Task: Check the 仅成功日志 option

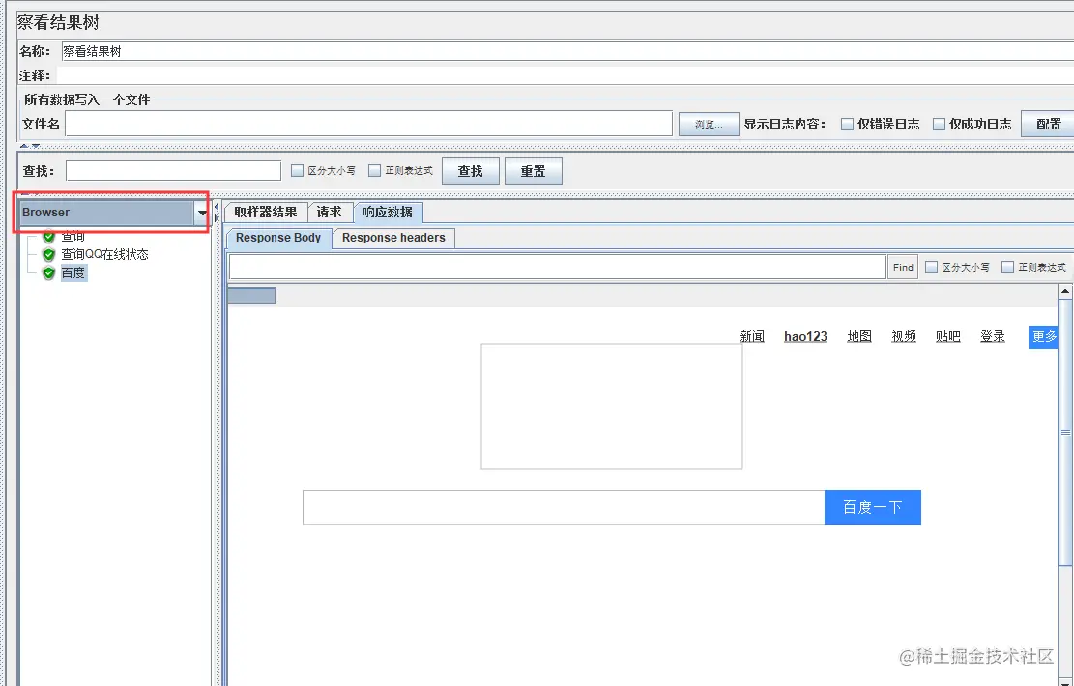Action: point(939,123)
